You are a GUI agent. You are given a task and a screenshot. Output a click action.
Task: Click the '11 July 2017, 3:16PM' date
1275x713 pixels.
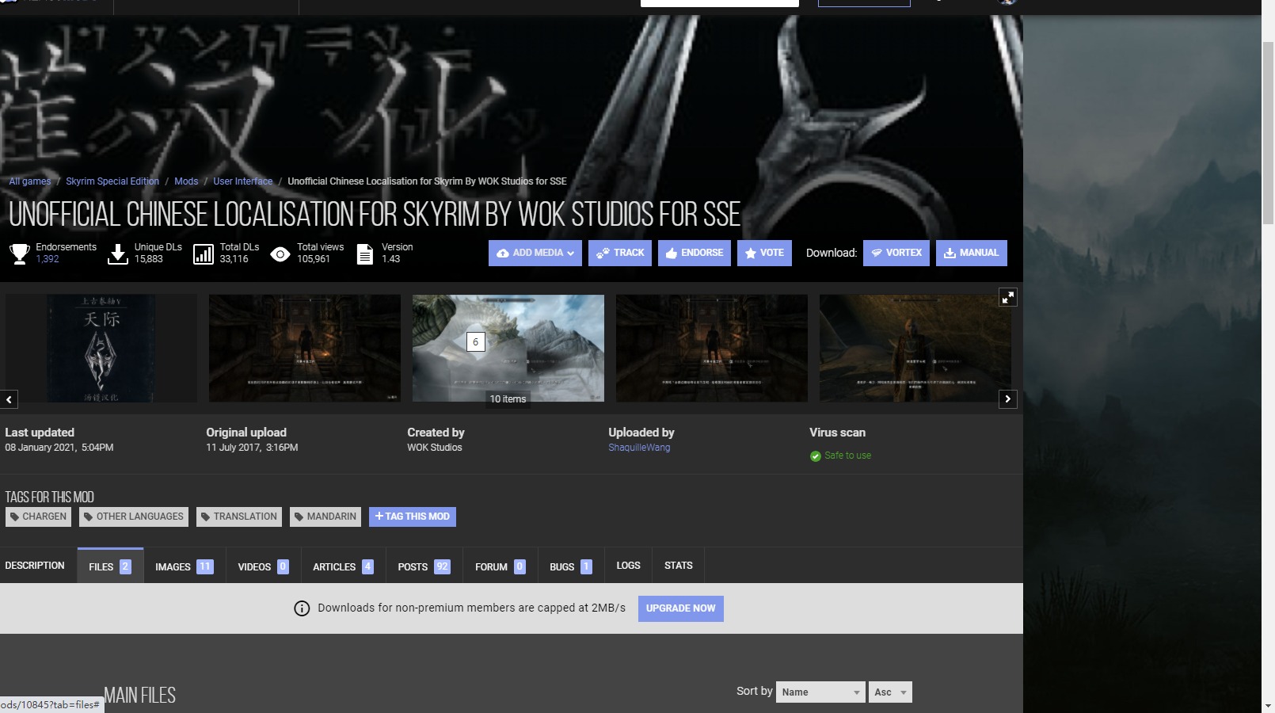(x=252, y=448)
